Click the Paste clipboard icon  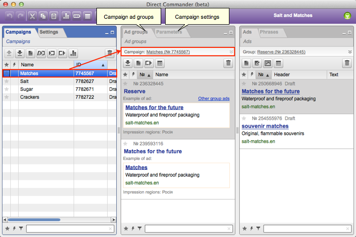click(54, 16)
